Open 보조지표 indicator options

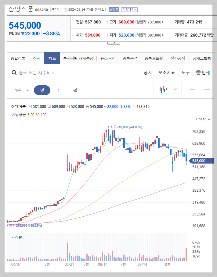pyautogui.click(x=166, y=73)
